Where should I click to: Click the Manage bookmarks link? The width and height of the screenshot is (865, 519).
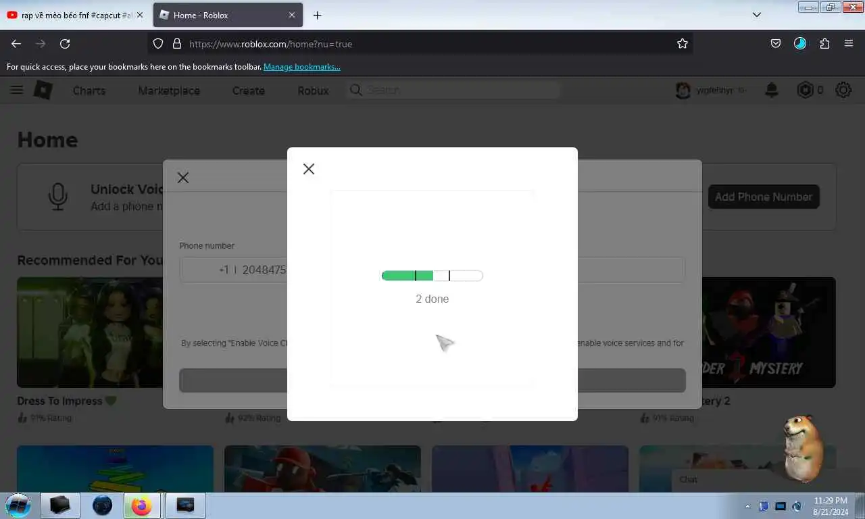(302, 67)
